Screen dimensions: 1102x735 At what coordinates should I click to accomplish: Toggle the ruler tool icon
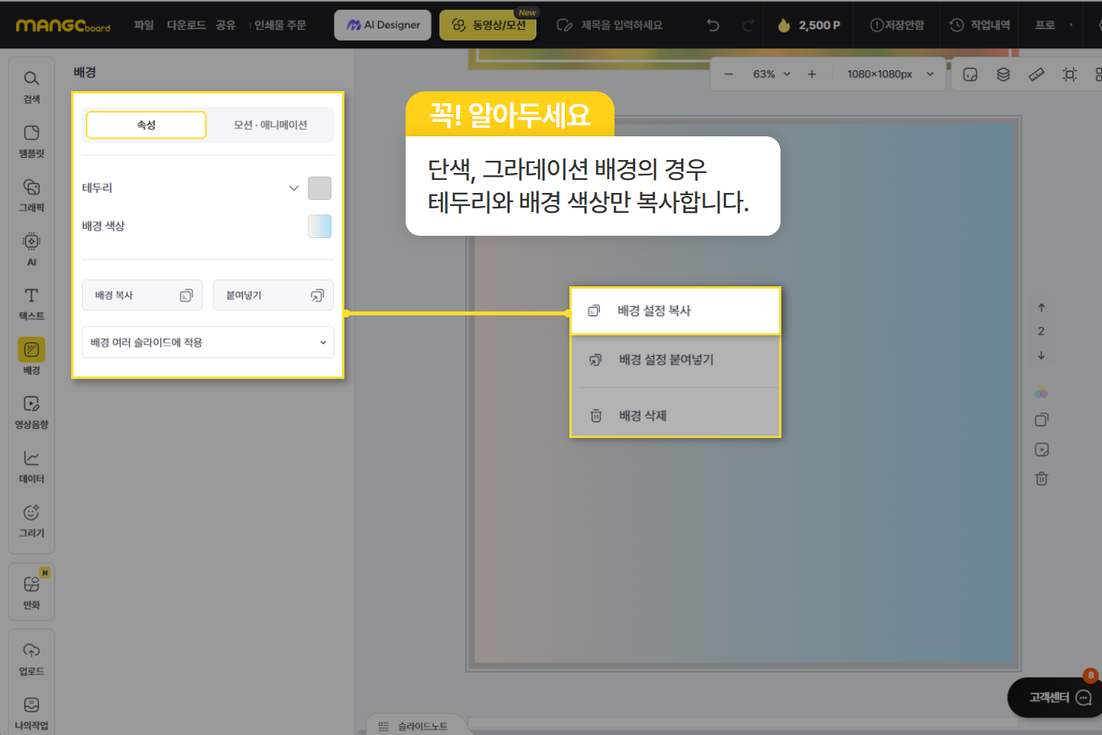[1036, 74]
